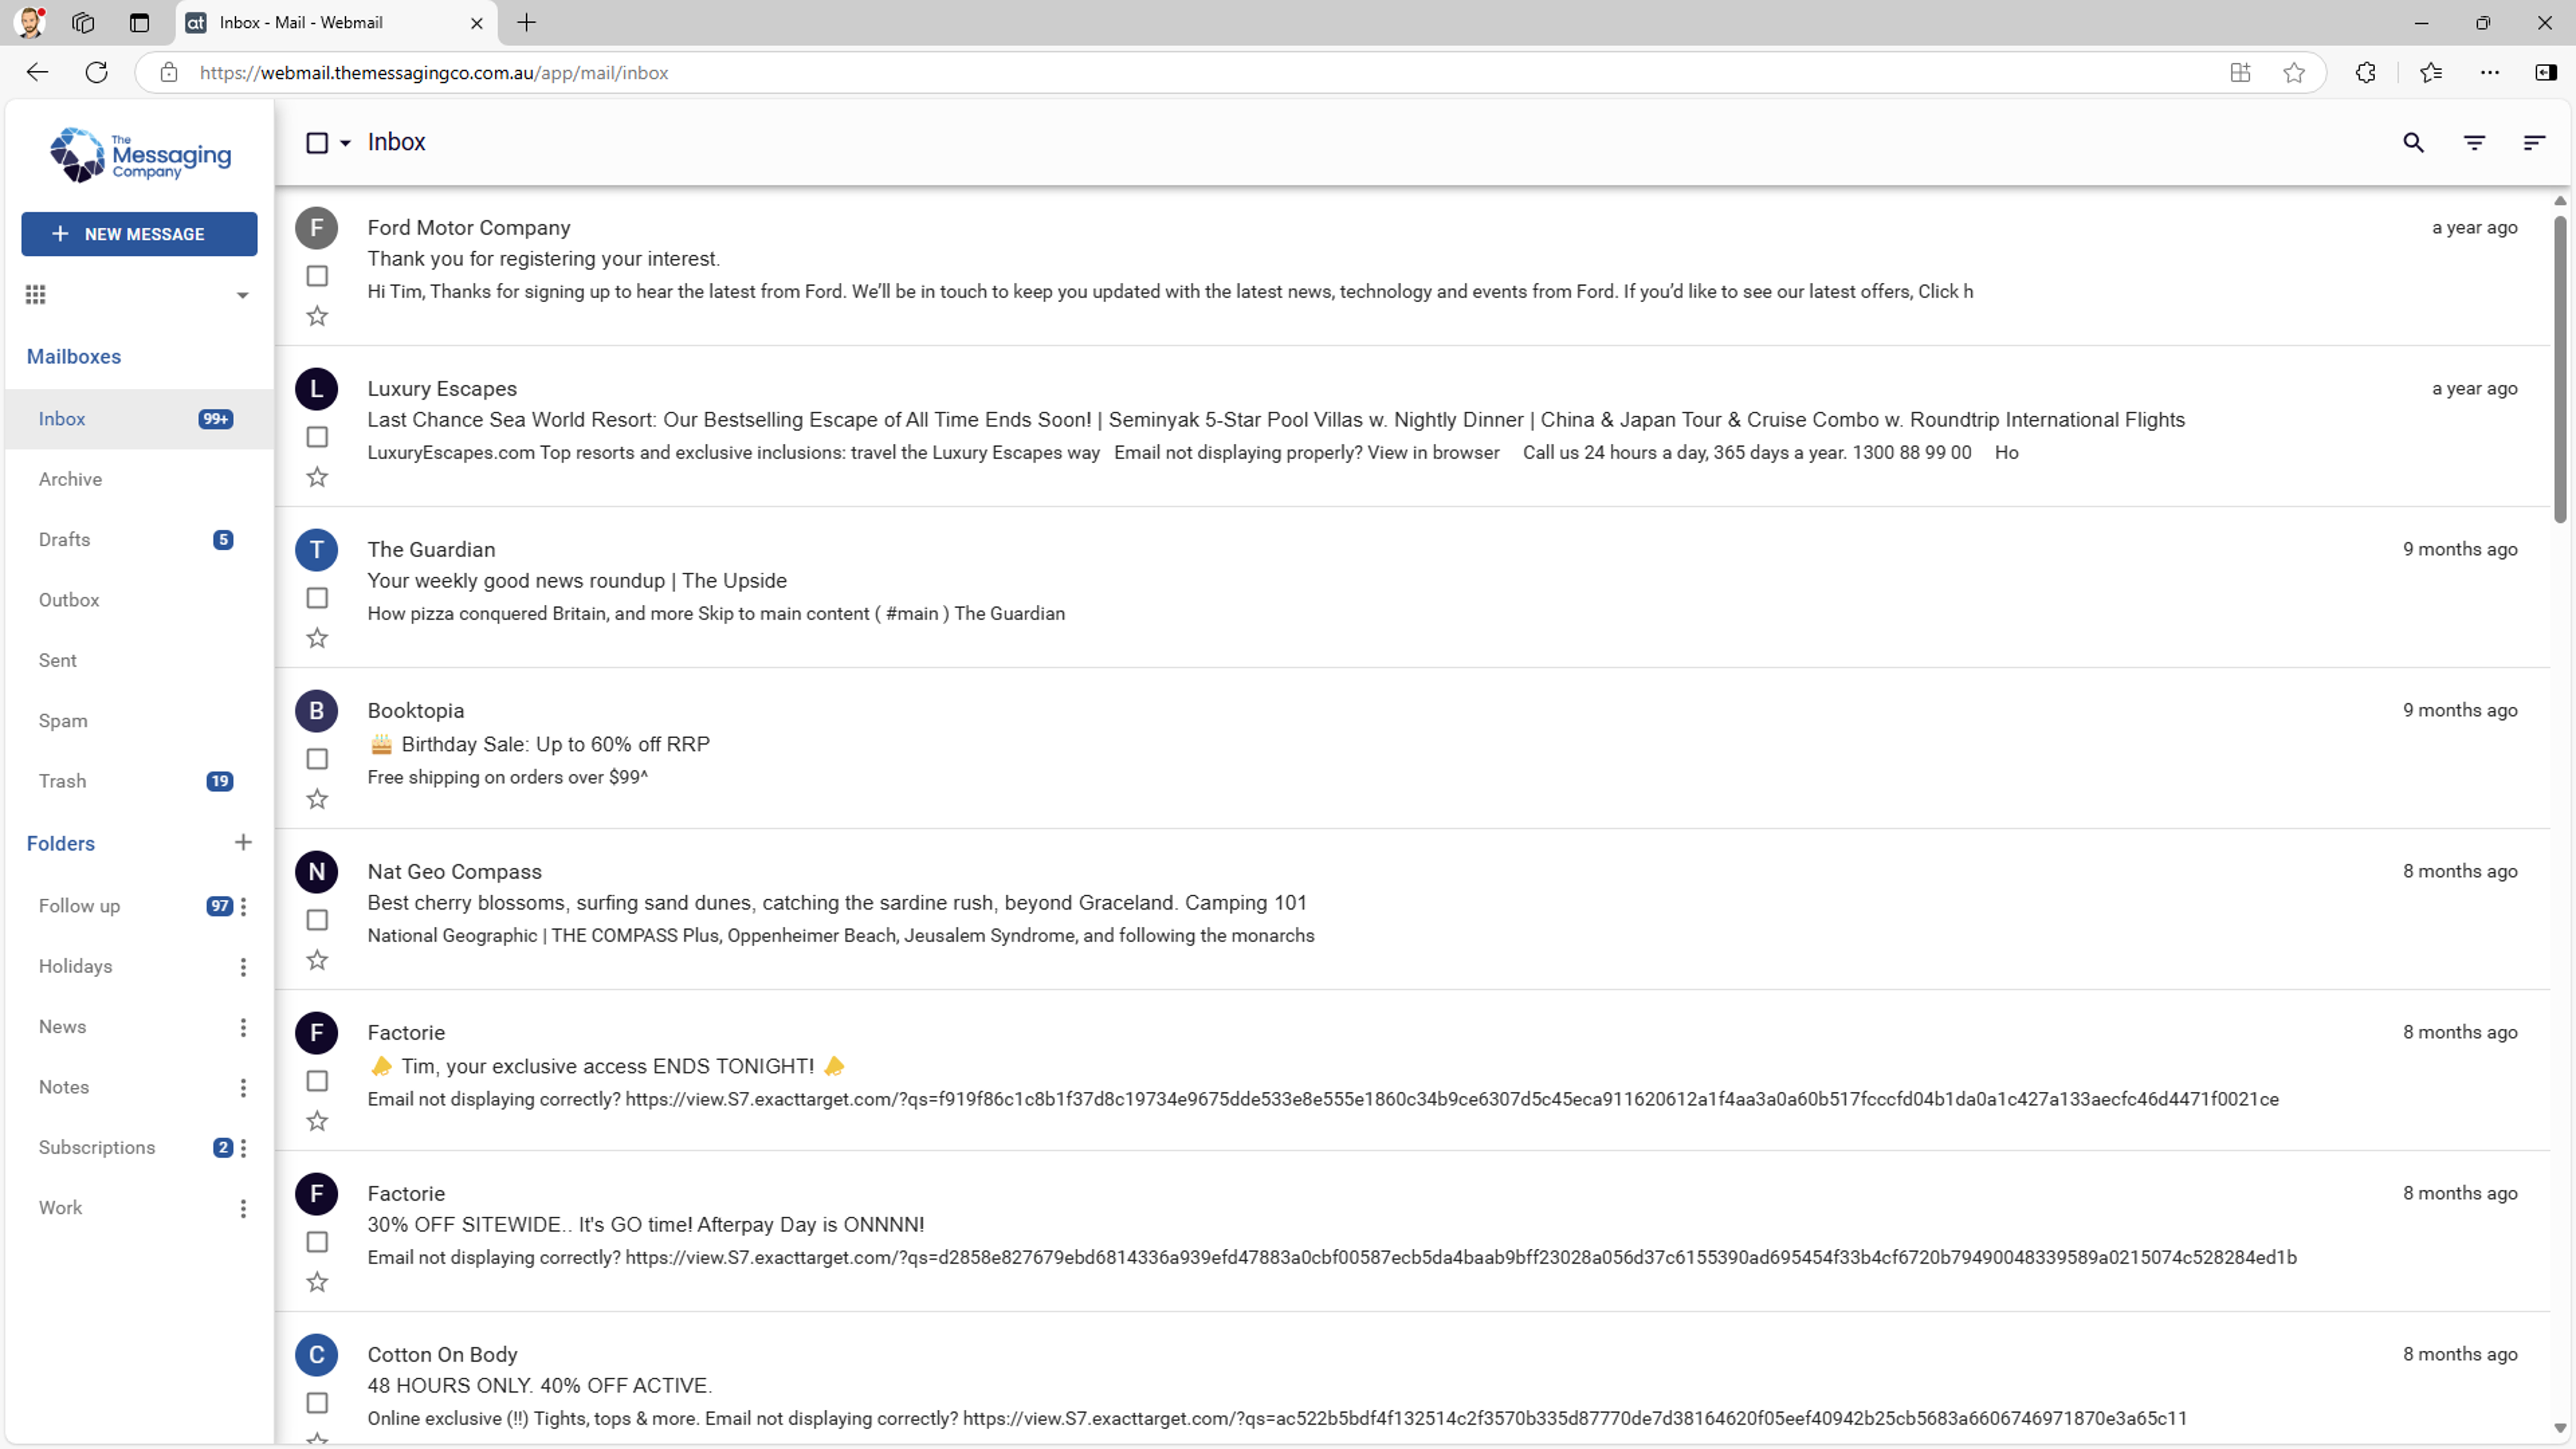Check the Factorie Afterpay Day email checkbox
This screenshot has height=1449, width=2576.
coord(317,1242)
